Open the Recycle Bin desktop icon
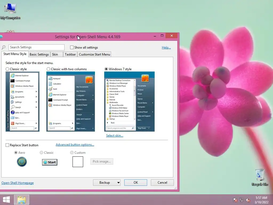The image size is (273, 205). (x=260, y=177)
